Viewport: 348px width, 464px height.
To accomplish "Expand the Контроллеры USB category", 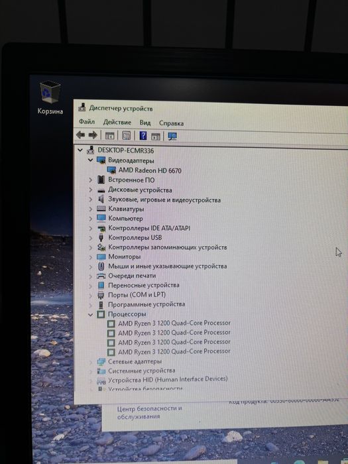I will coord(91,237).
